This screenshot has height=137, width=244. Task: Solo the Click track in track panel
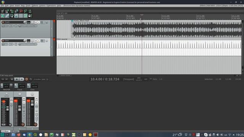tap(39, 41)
